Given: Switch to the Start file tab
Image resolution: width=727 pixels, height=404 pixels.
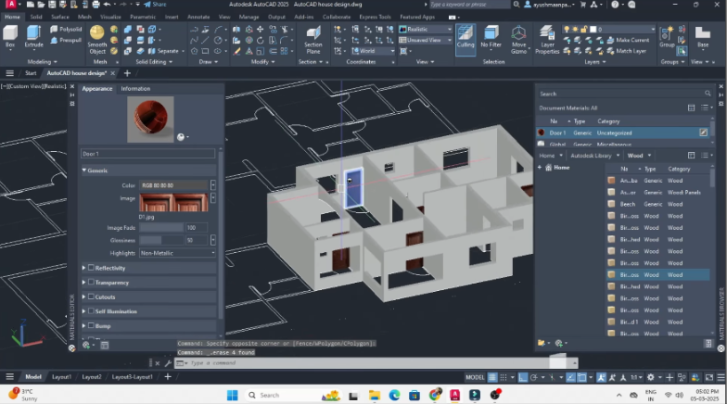Looking at the screenshot, I should click(x=31, y=73).
